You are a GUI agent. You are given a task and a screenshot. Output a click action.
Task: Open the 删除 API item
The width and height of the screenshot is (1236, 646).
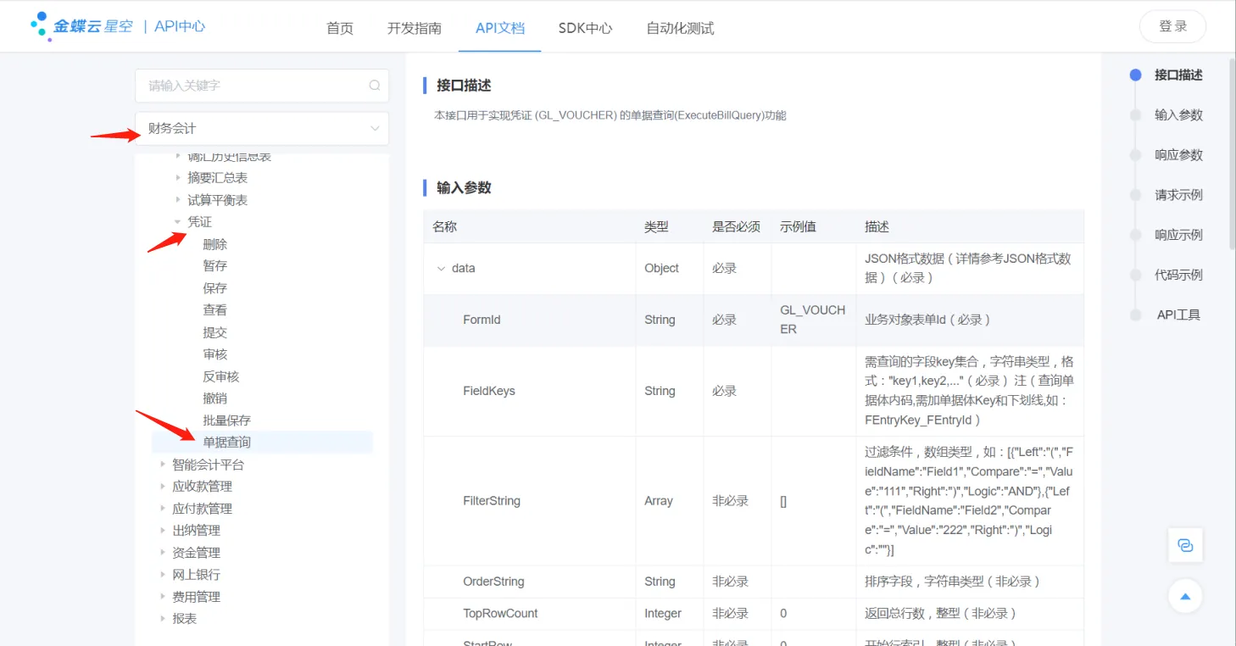215,244
